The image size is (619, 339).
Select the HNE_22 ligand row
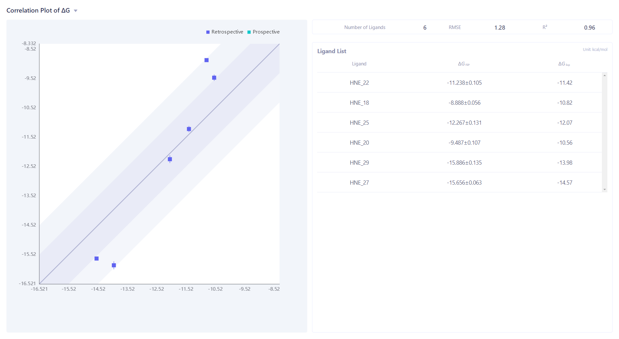click(x=359, y=83)
